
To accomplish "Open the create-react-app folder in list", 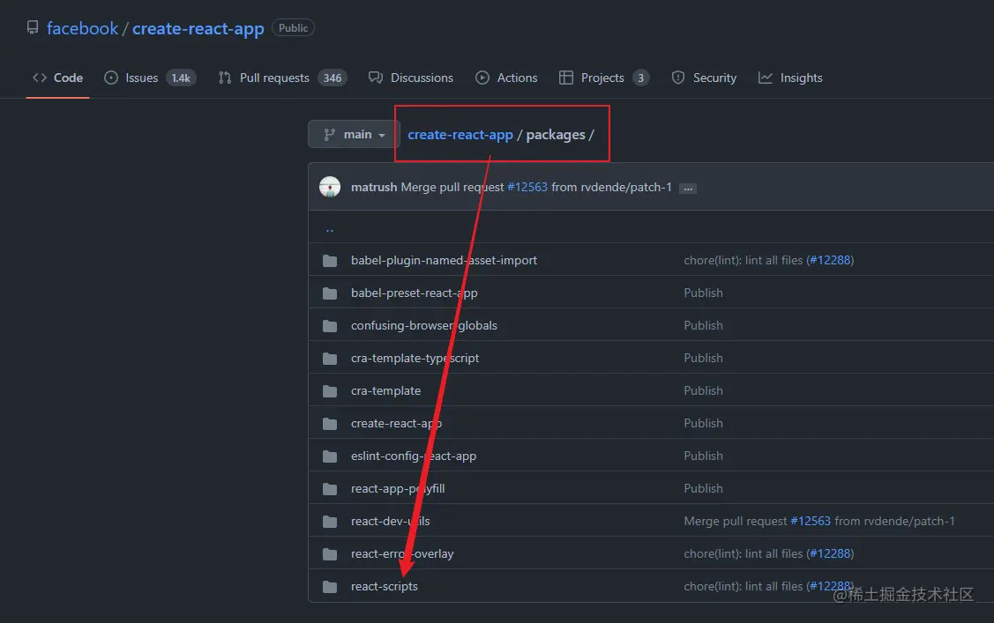I will (x=396, y=424).
